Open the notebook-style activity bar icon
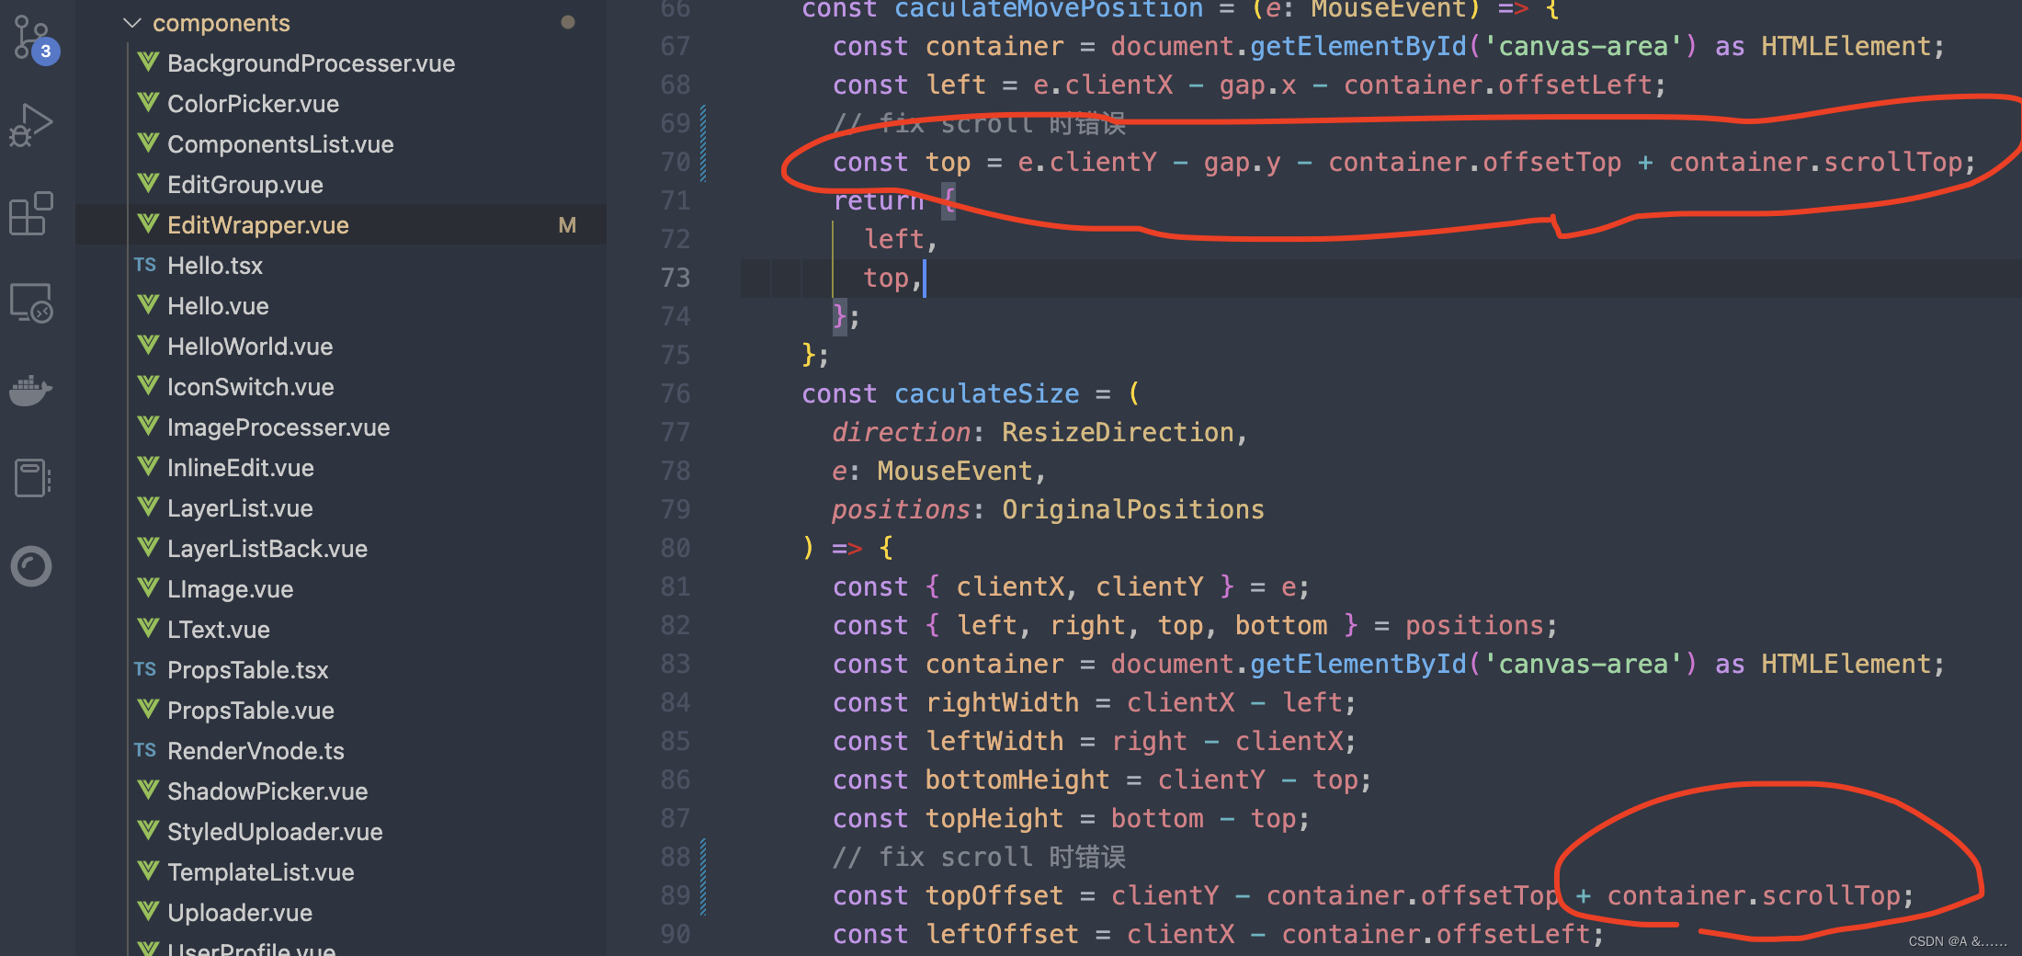2022x956 pixels. [x=32, y=478]
